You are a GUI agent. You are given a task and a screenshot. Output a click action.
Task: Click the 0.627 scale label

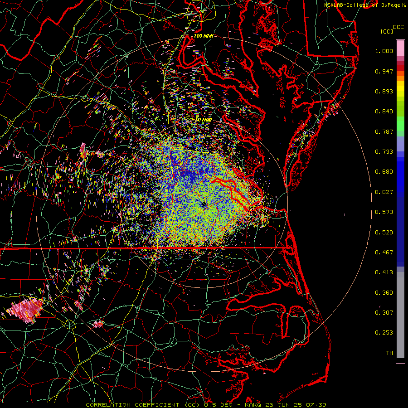[384, 192]
